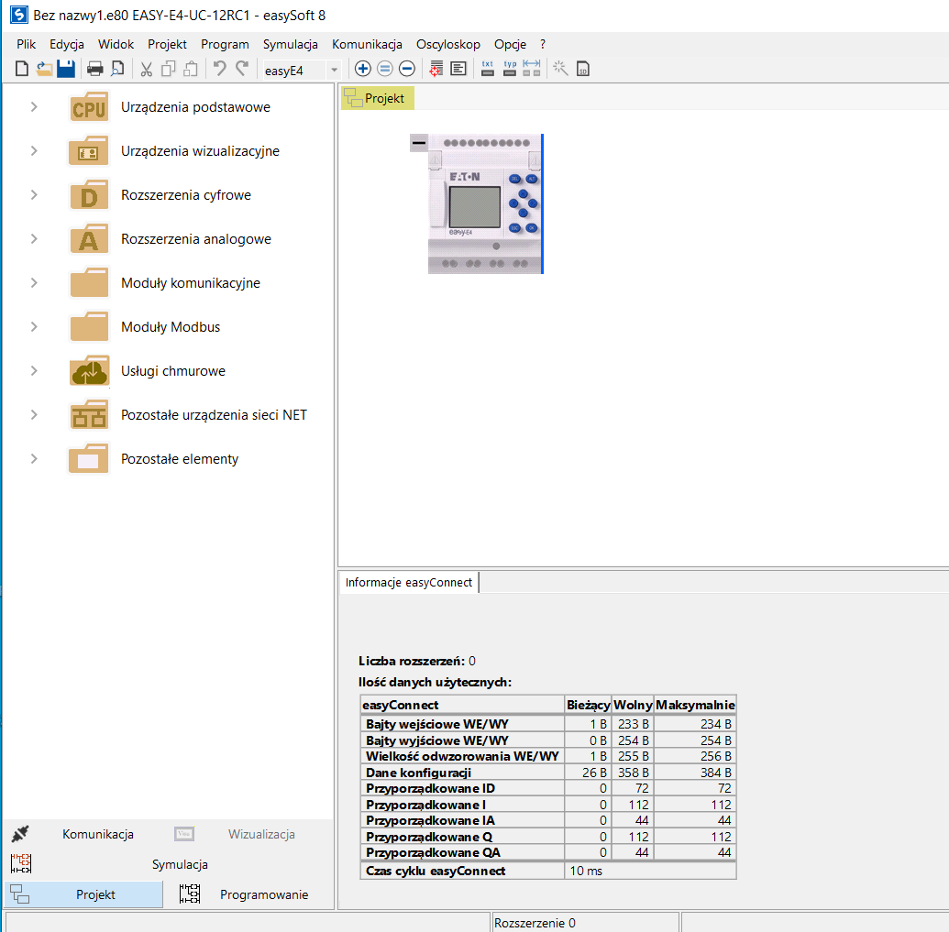The image size is (949, 932).
Task: Click the print preview icon
Action: click(117, 69)
